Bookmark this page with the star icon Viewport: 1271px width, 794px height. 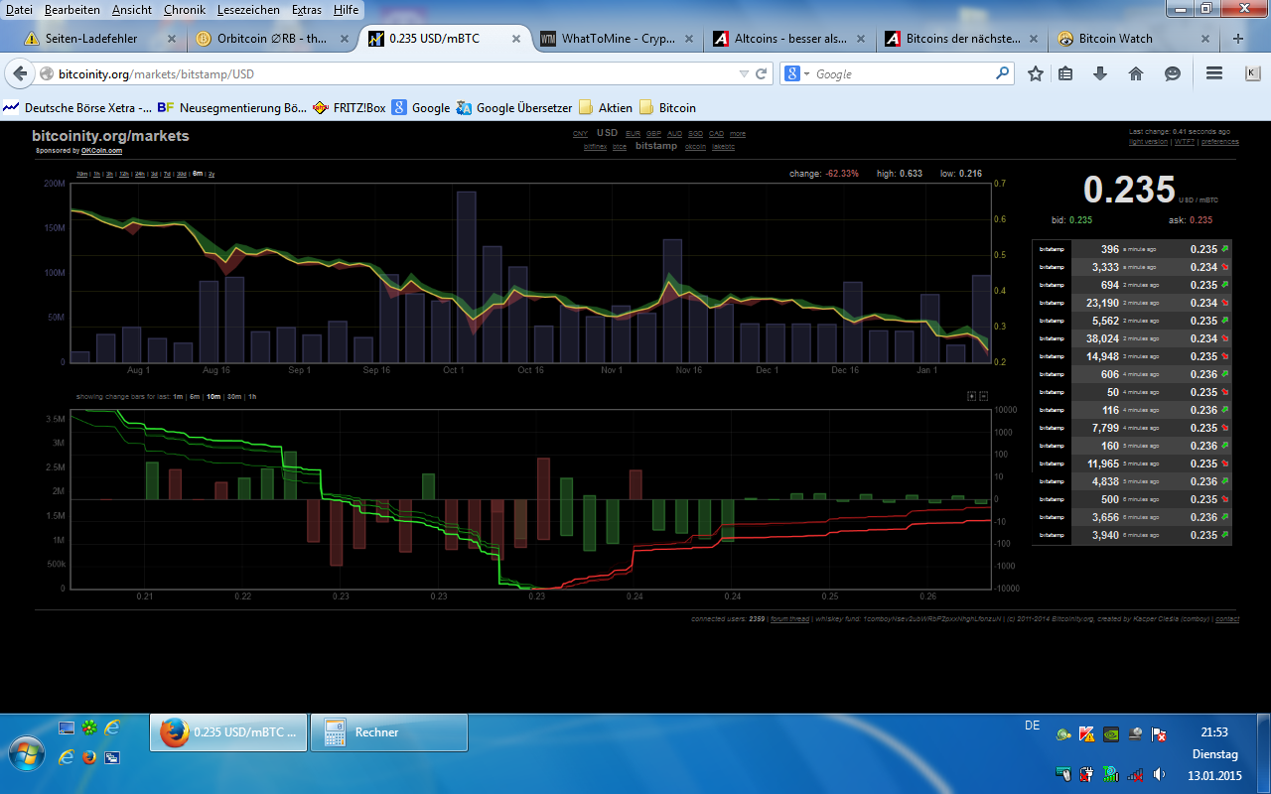(1036, 73)
